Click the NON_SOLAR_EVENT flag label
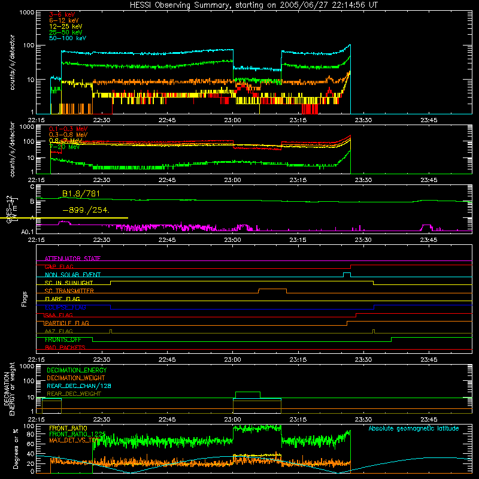 coord(72,275)
